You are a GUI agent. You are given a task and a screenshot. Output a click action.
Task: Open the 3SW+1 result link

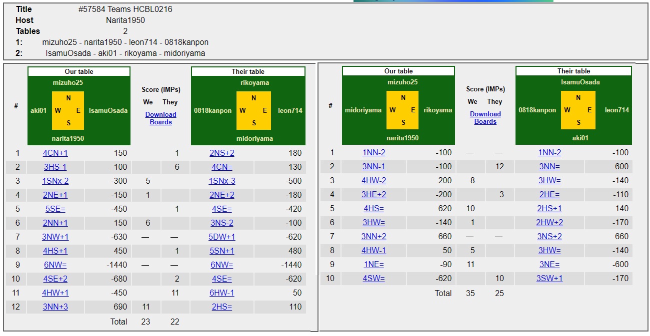pyautogui.click(x=549, y=278)
